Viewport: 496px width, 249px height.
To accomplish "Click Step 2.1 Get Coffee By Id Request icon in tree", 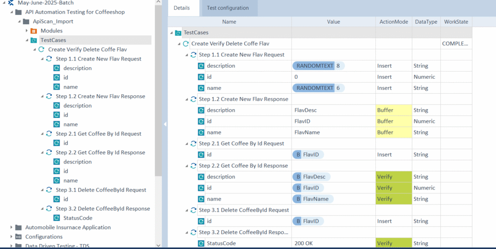I will 49,134.
